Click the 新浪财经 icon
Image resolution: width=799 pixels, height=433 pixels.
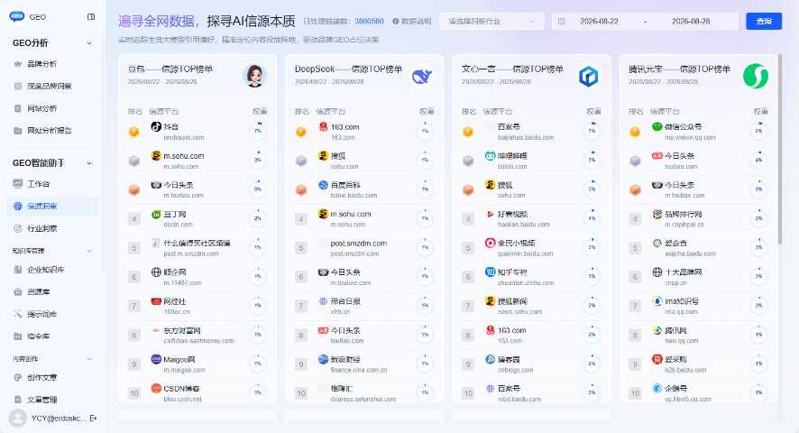(x=323, y=360)
